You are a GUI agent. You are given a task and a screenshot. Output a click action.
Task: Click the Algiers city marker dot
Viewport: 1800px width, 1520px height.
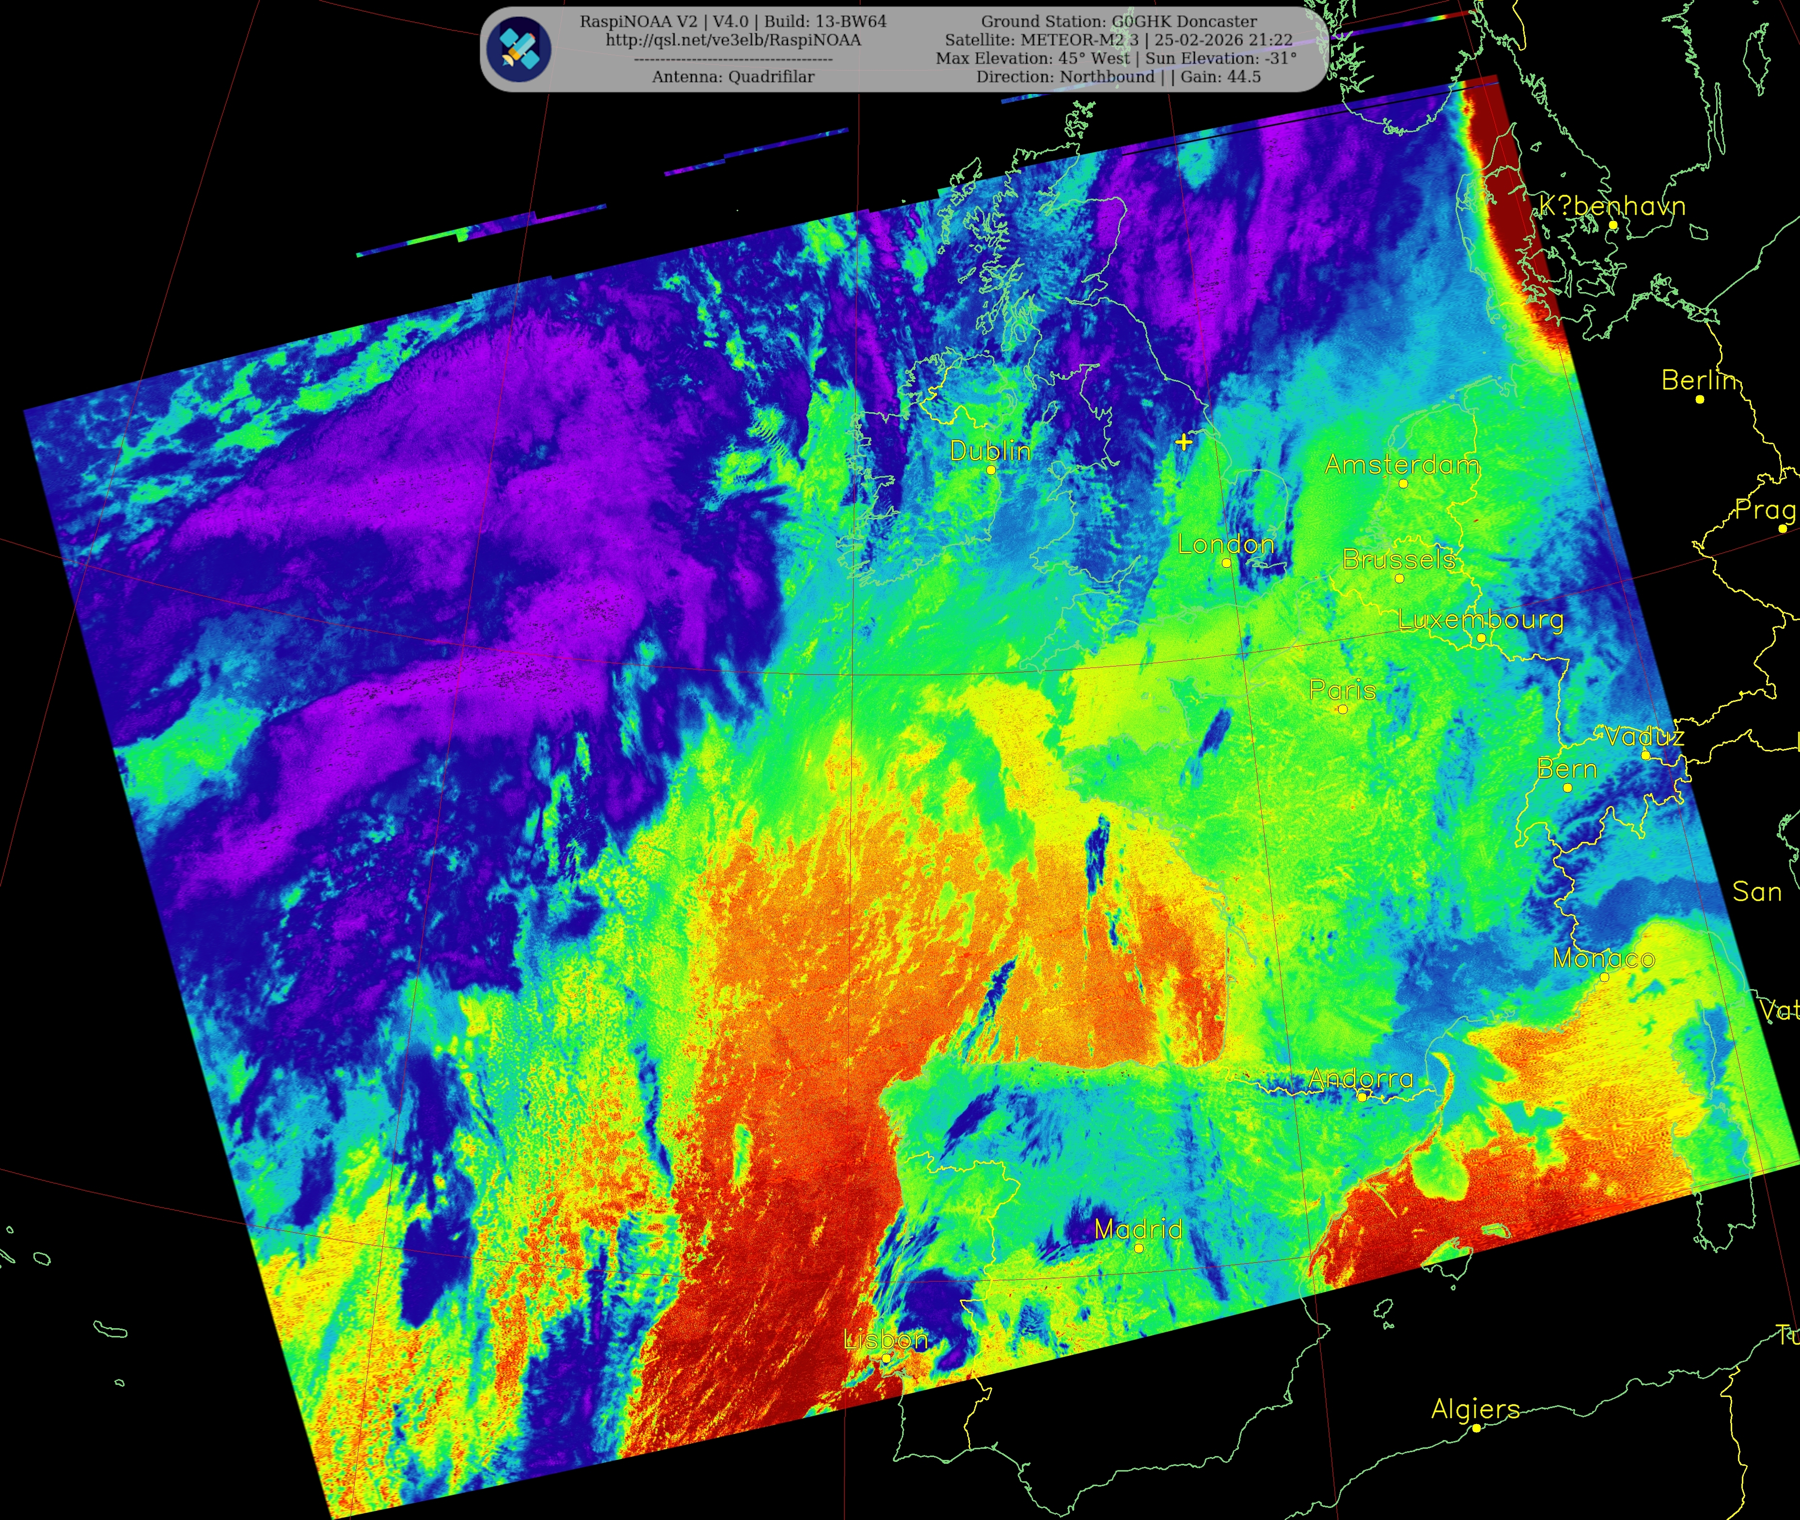coord(1476,1428)
